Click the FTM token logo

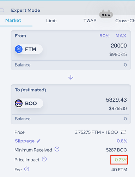click(19, 49)
